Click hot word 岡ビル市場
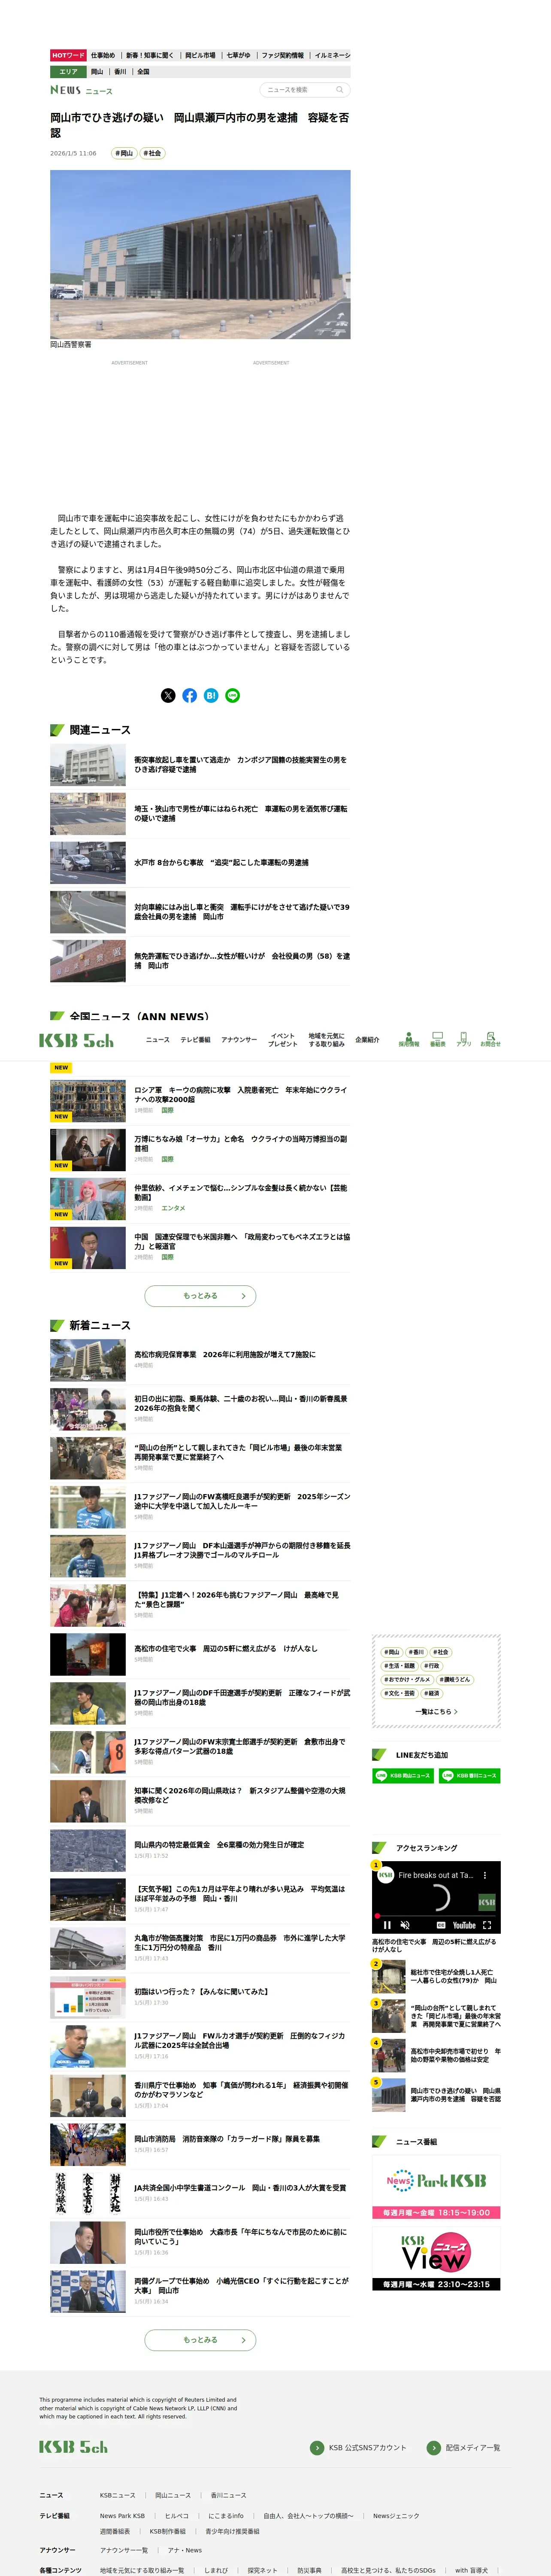The height and width of the screenshot is (2576, 551). [x=200, y=56]
